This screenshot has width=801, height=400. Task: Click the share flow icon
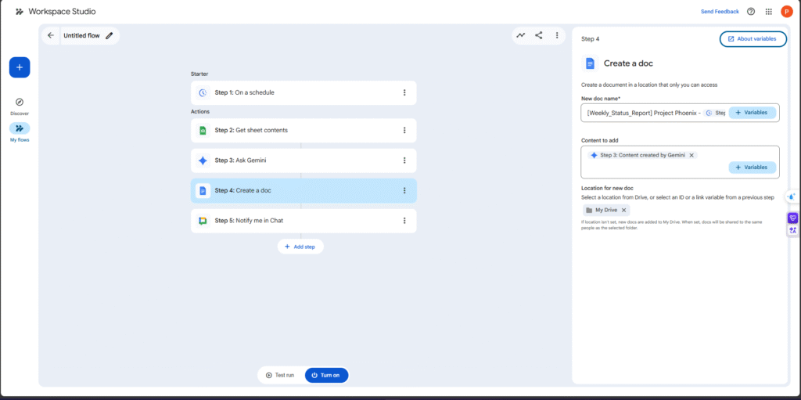pos(539,35)
